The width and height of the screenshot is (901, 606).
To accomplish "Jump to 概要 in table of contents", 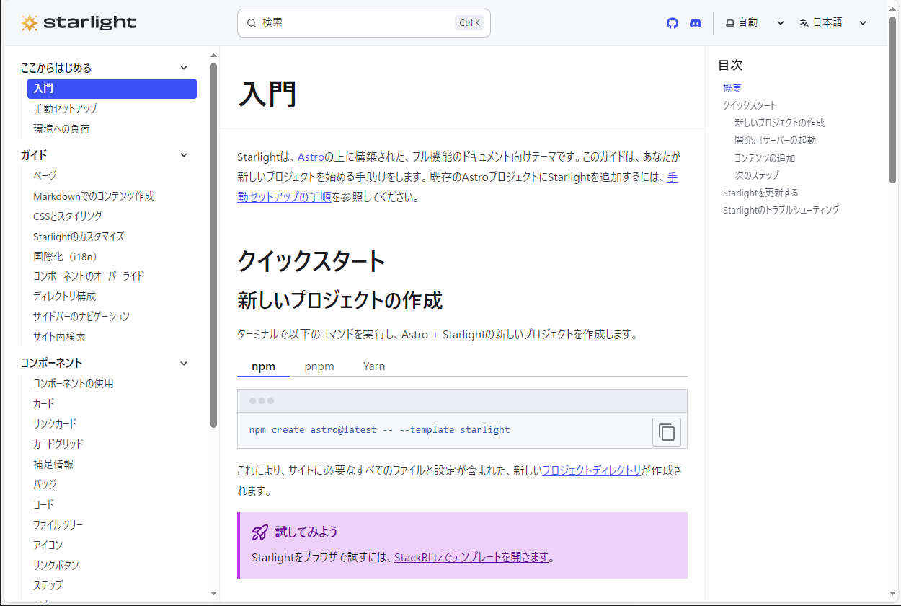I will point(732,88).
